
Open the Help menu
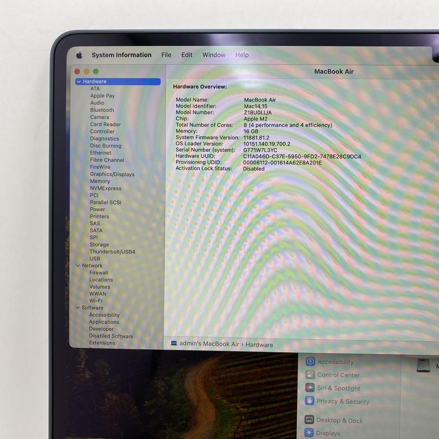pos(242,55)
